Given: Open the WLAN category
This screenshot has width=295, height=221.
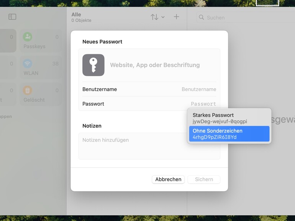Looking at the screenshot, I should [x=41, y=68].
